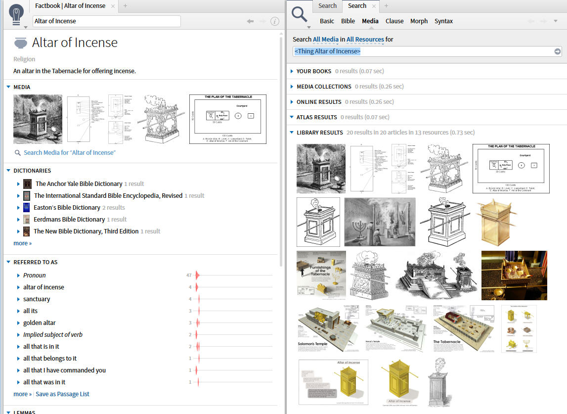Click the Factbook topic input field

[106, 21]
